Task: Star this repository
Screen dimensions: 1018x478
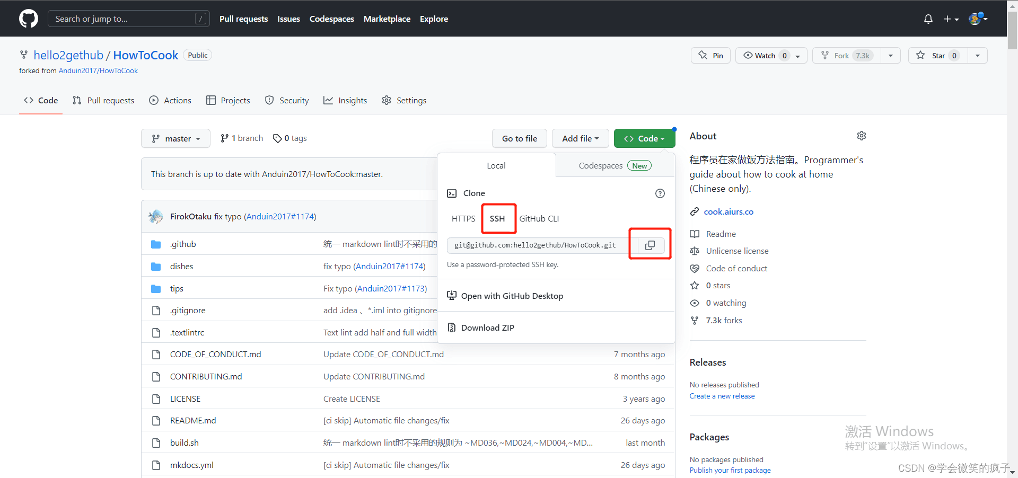Action: 938,56
